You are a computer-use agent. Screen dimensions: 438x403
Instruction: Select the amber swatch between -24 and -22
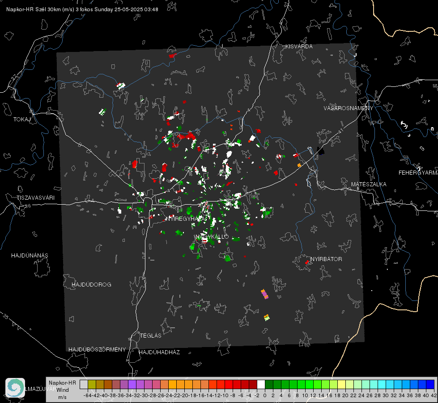[x=172, y=384]
